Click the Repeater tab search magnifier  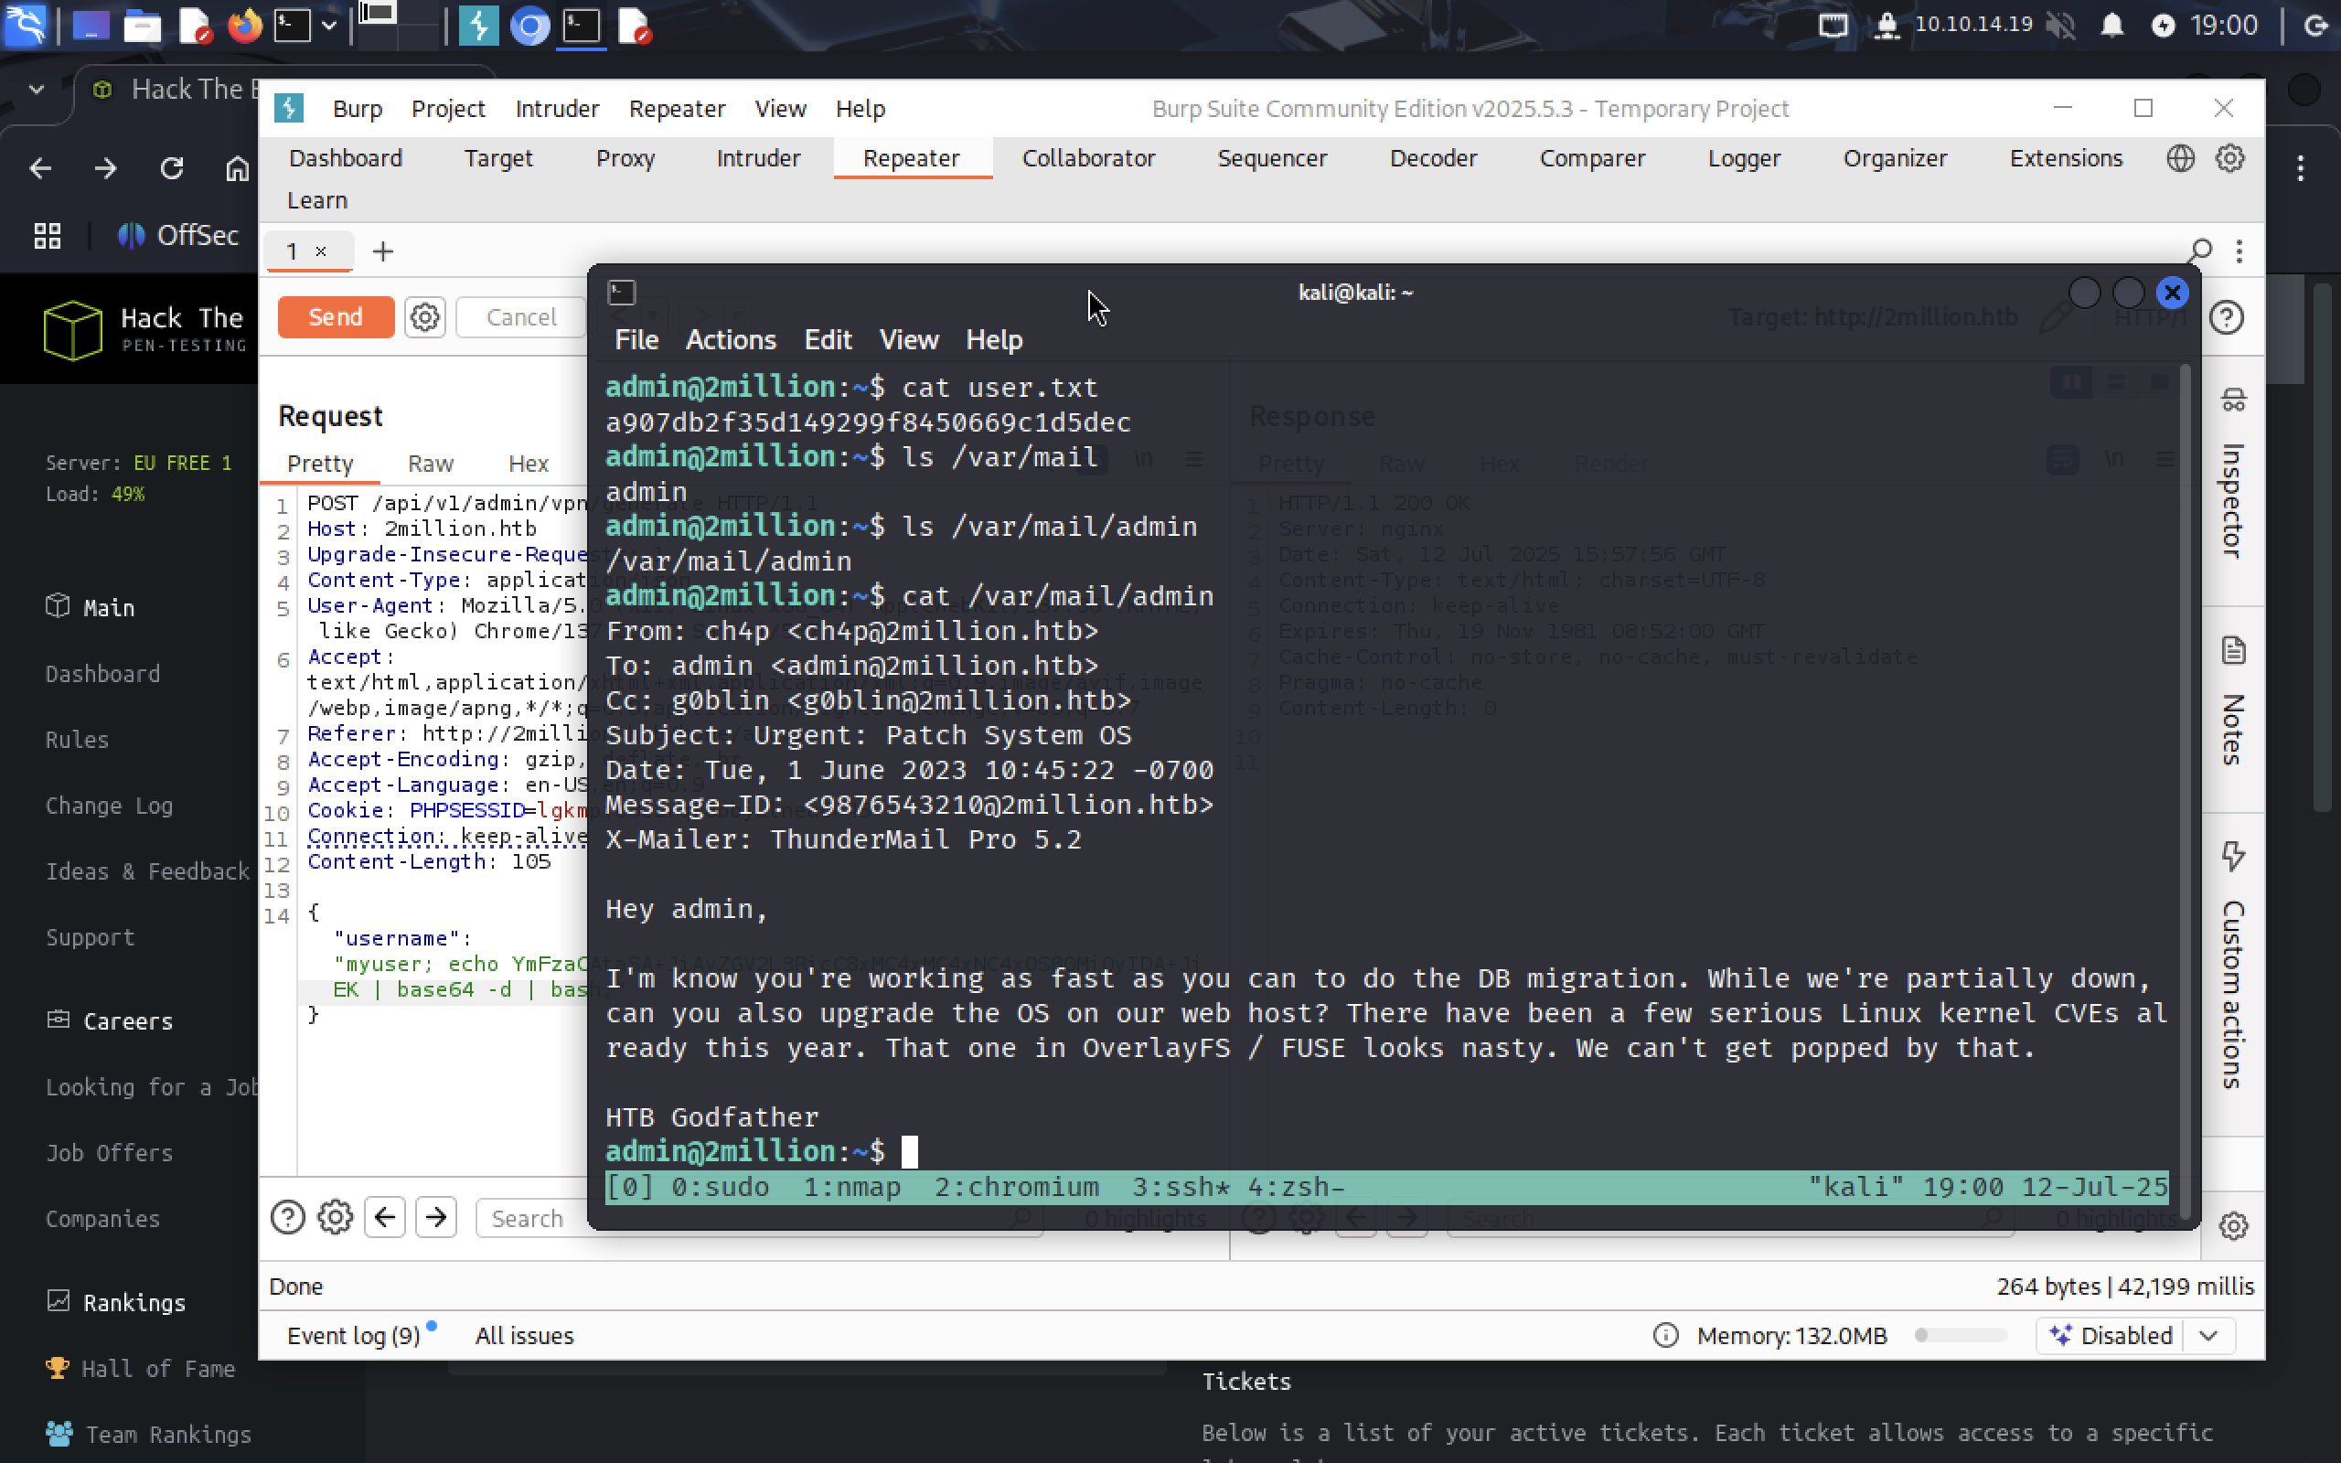click(x=2201, y=251)
